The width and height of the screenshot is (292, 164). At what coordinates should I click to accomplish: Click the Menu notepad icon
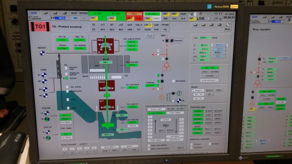click(227, 25)
